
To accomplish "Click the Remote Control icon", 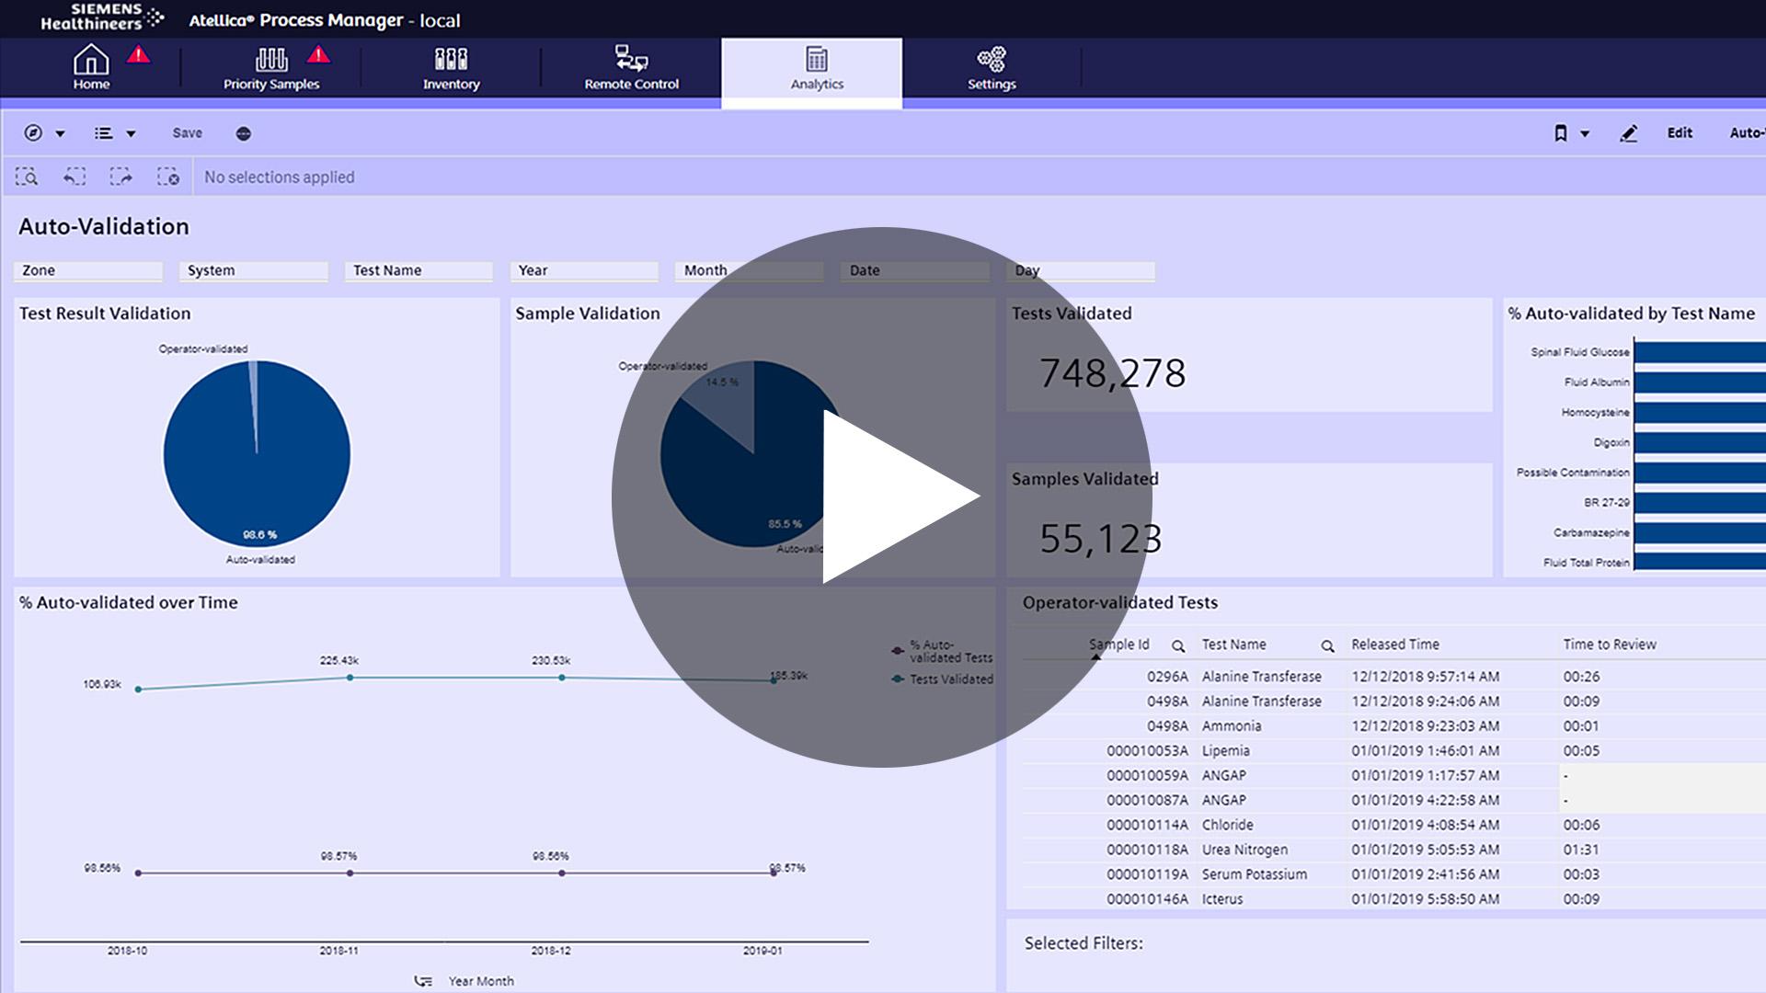I will (x=629, y=57).
